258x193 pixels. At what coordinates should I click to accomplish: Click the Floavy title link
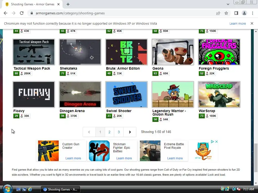click(19, 111)
